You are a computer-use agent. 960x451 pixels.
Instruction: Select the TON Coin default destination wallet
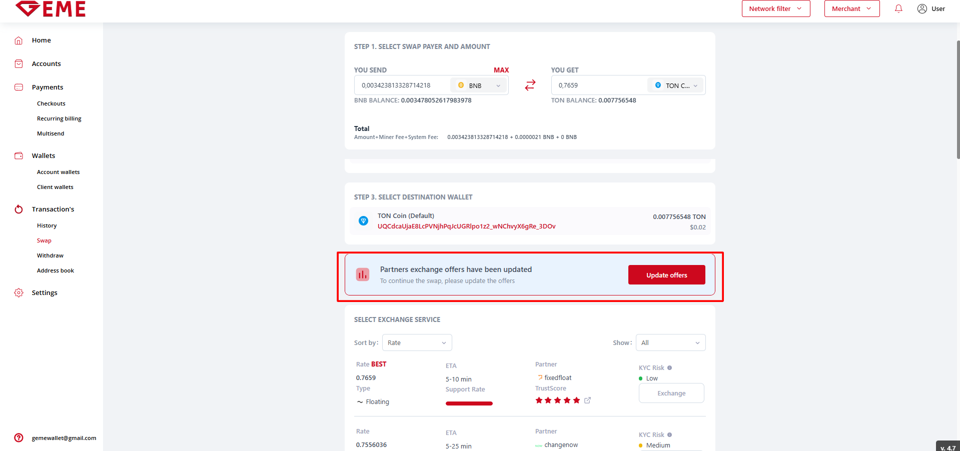click(530, 221)
